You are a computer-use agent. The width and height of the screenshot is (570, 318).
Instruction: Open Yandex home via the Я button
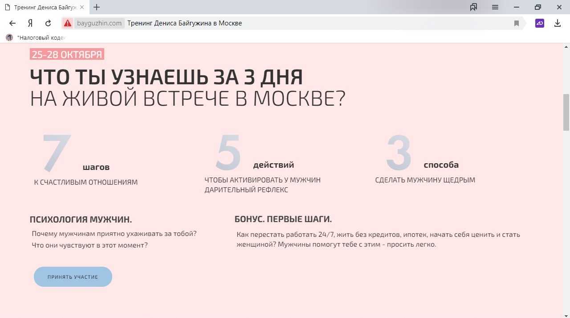(30, 23)
